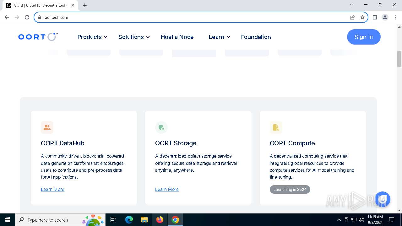Click Learn More under OORT Storage
402x226 pixels.
click(167, 189)
